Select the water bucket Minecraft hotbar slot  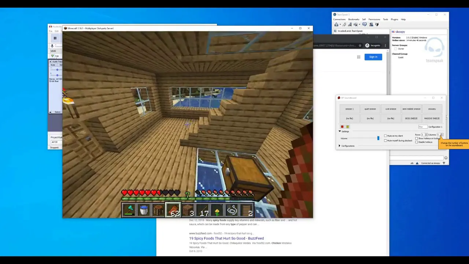(x=144, y=210)
